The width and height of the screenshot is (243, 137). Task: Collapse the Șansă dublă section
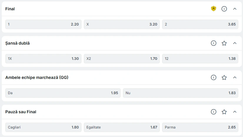(235, 43)
